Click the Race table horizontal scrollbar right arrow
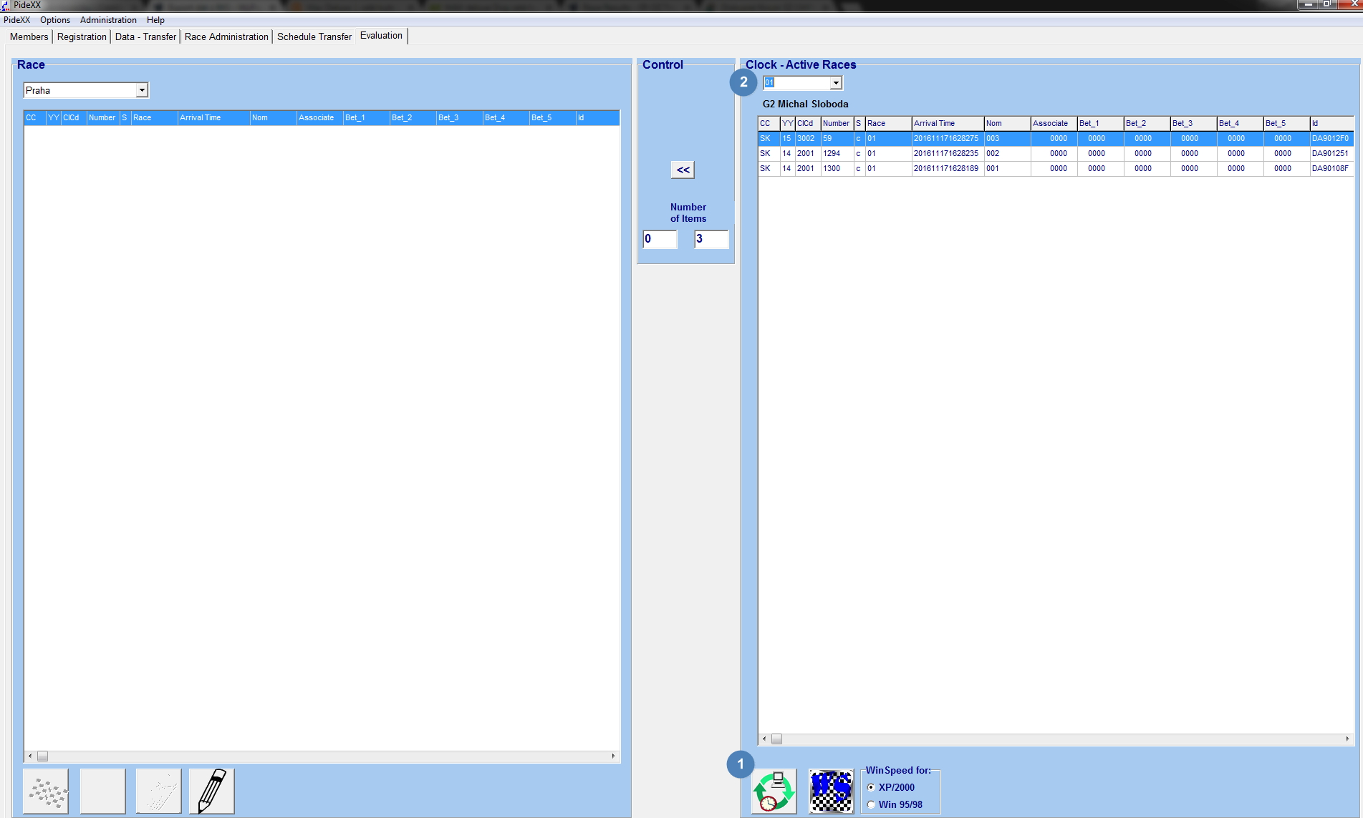The image size is (1363, 818). [x=613, y=756]
